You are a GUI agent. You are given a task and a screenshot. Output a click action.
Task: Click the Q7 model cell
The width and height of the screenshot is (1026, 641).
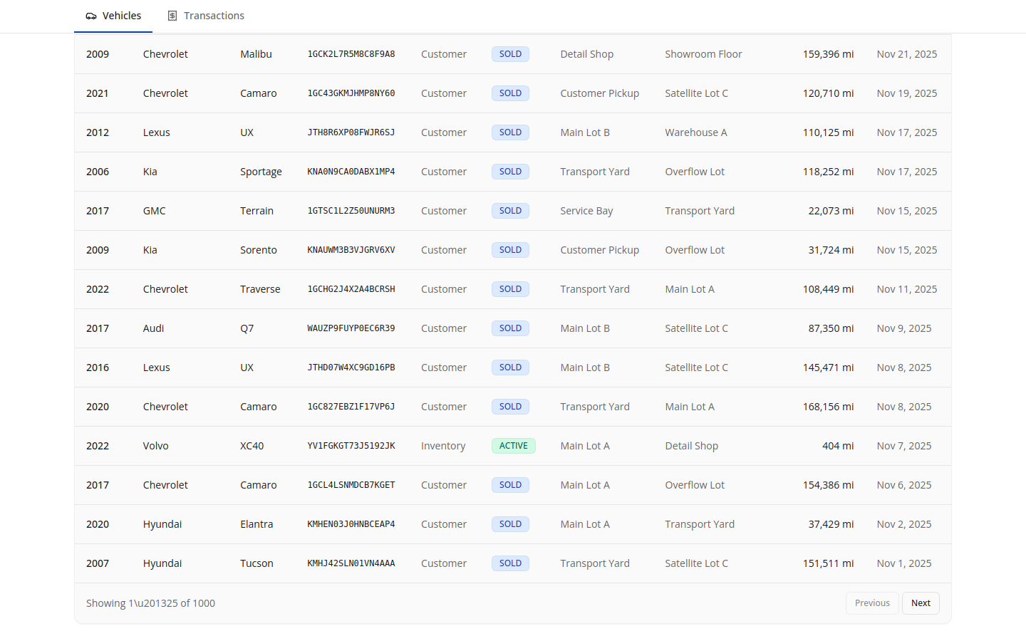[x=247, y=328]
